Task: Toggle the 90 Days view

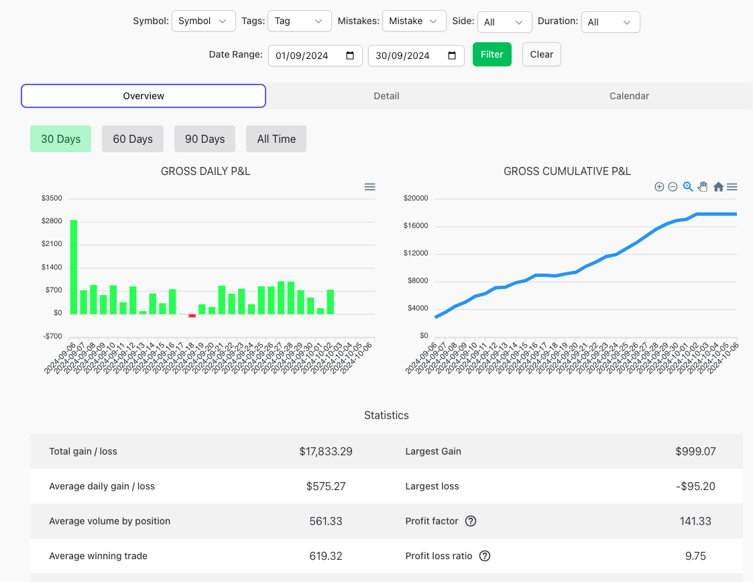Action: coord(205,139)
